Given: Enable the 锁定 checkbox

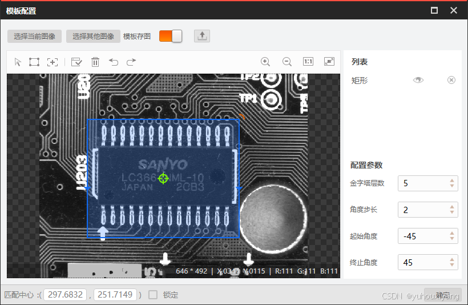Looking at the screenshot, I should tap(153, 295).
